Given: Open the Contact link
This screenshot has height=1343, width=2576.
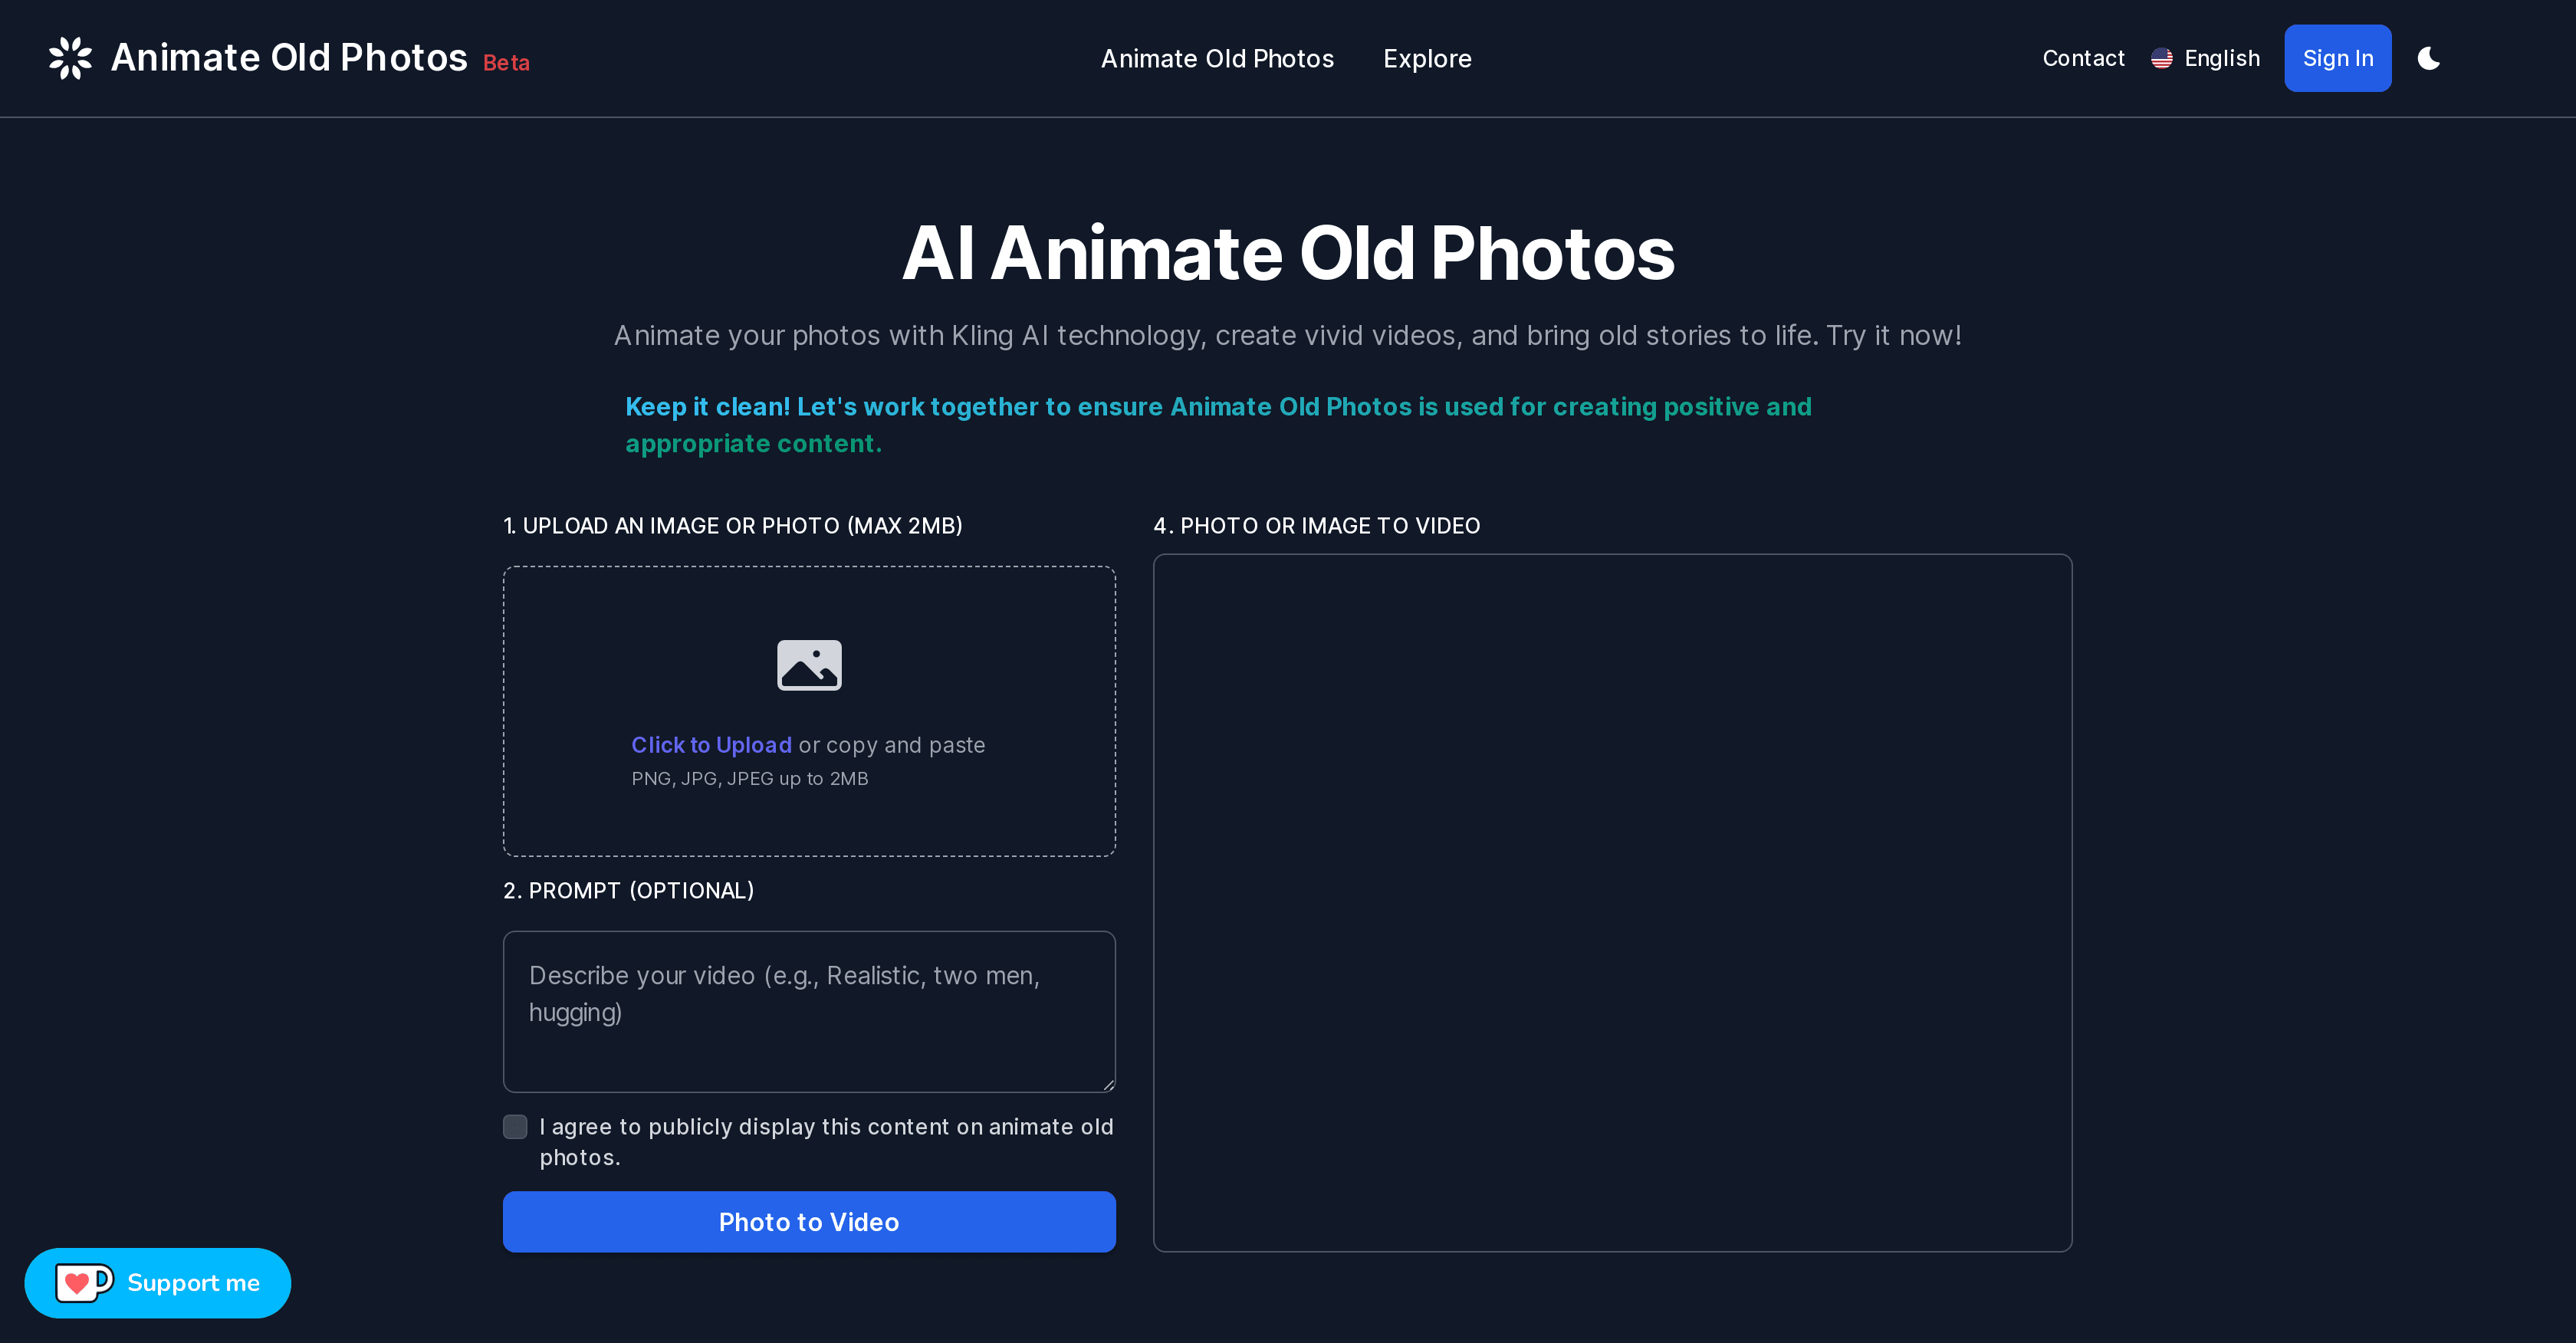Looking at the screenshot, I should pyautogui.click(x=2083, y=58).
